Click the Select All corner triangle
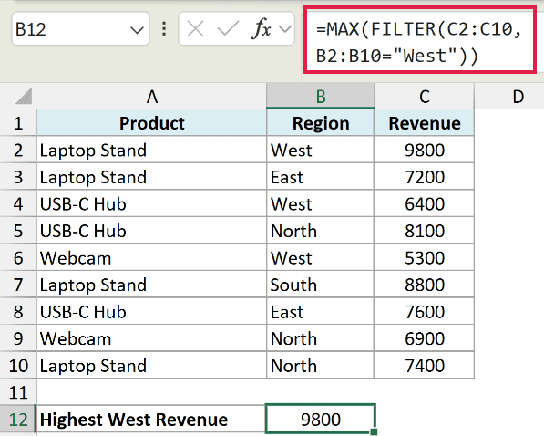The height and width of the screenshot is (436, 544). (24, 97)
